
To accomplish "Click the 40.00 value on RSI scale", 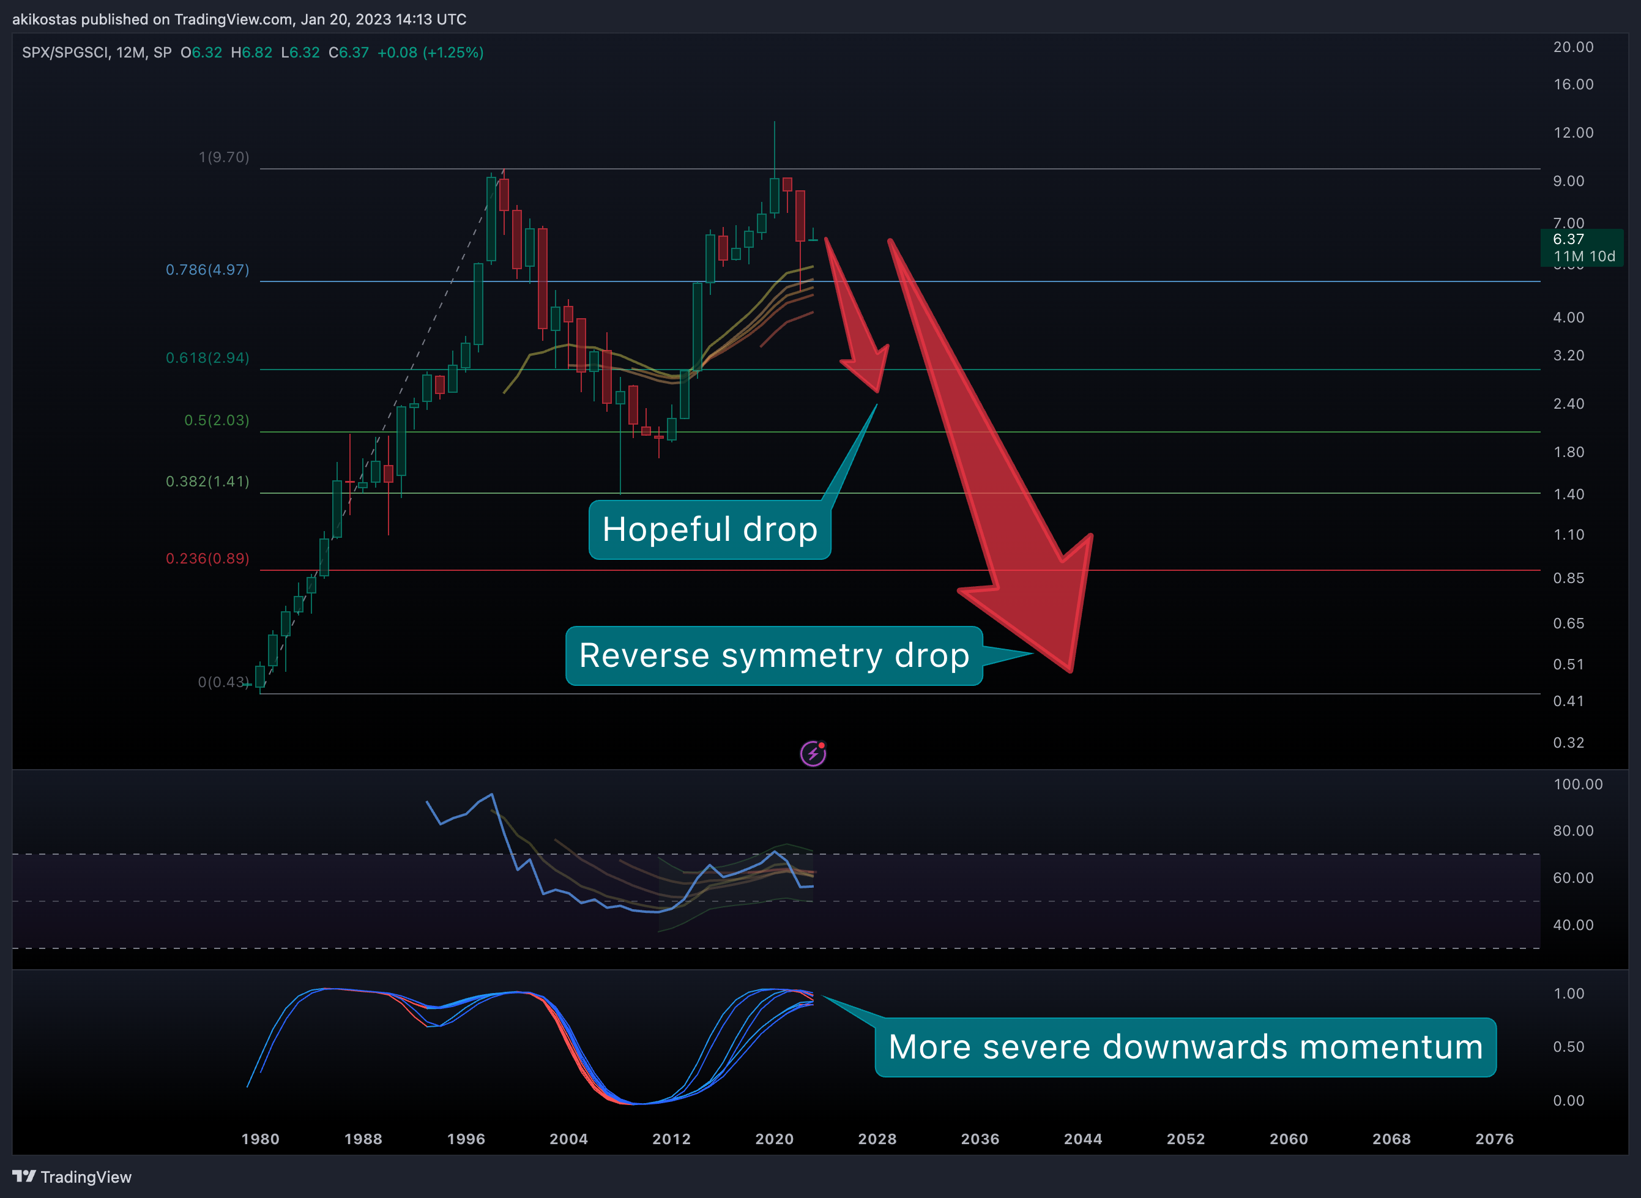I will (1573, 925).
